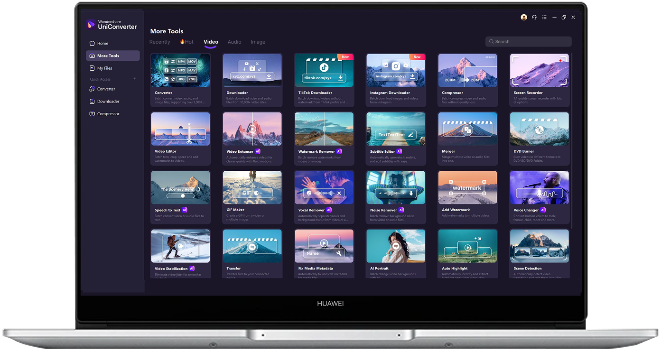This screenshot has width=661, height=352.
Task: Open the Voice Changer card
Action: coord(540,197)
